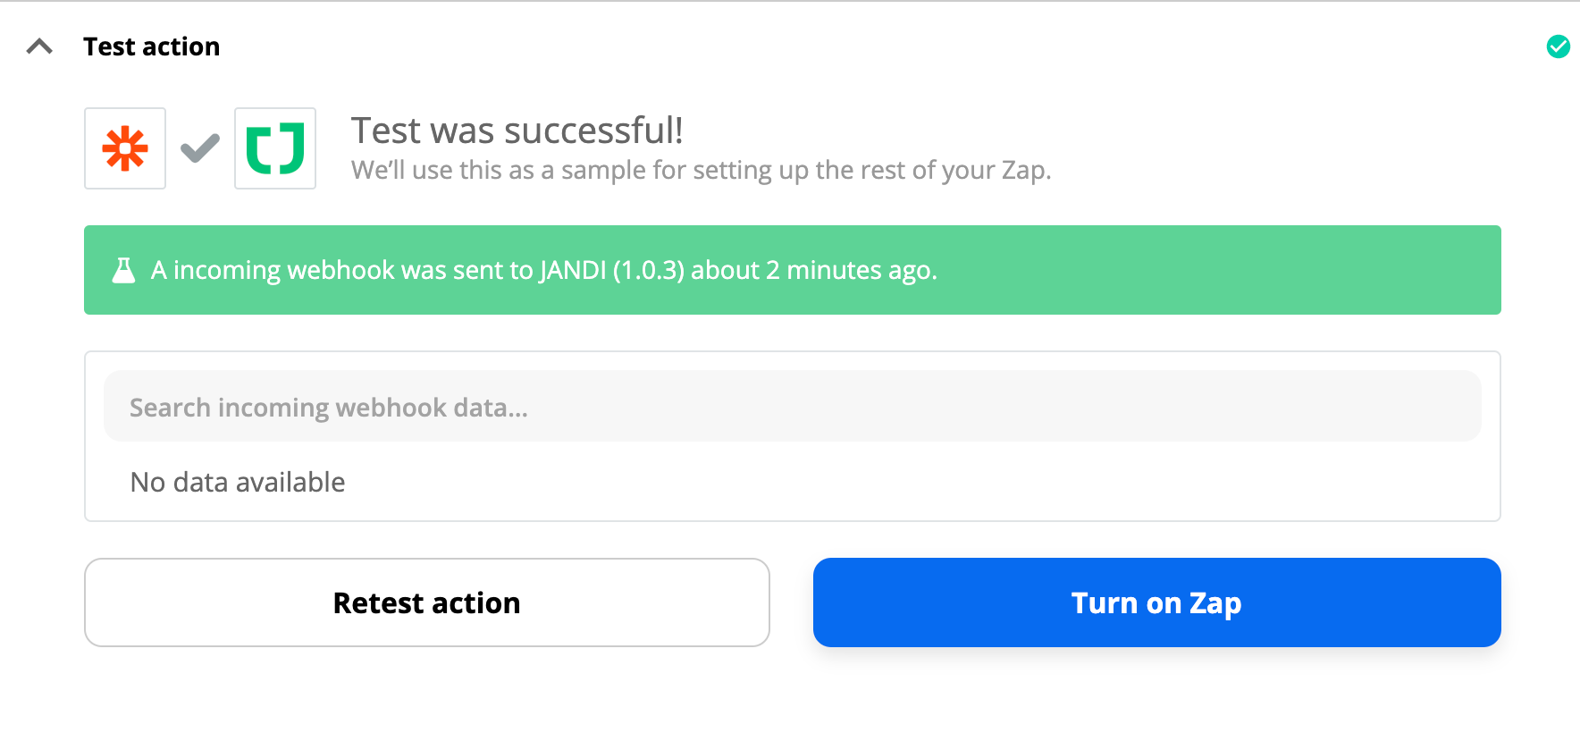
Task: Click the orange Zapier asterisk logo
Action: 125,148
